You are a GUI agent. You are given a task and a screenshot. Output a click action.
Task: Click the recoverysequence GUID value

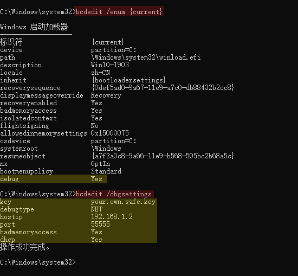coord(163,88)
